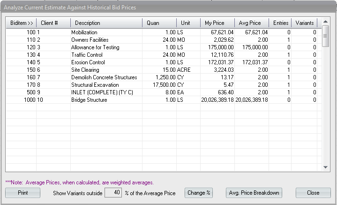
Task: Click quantity 15.00 cell
Action: tap(169, 70)
